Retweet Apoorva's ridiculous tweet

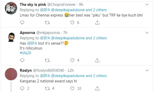click(x=47, y=60)
